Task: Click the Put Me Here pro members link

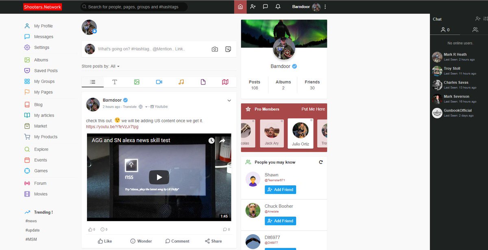Action: point(313,109)
